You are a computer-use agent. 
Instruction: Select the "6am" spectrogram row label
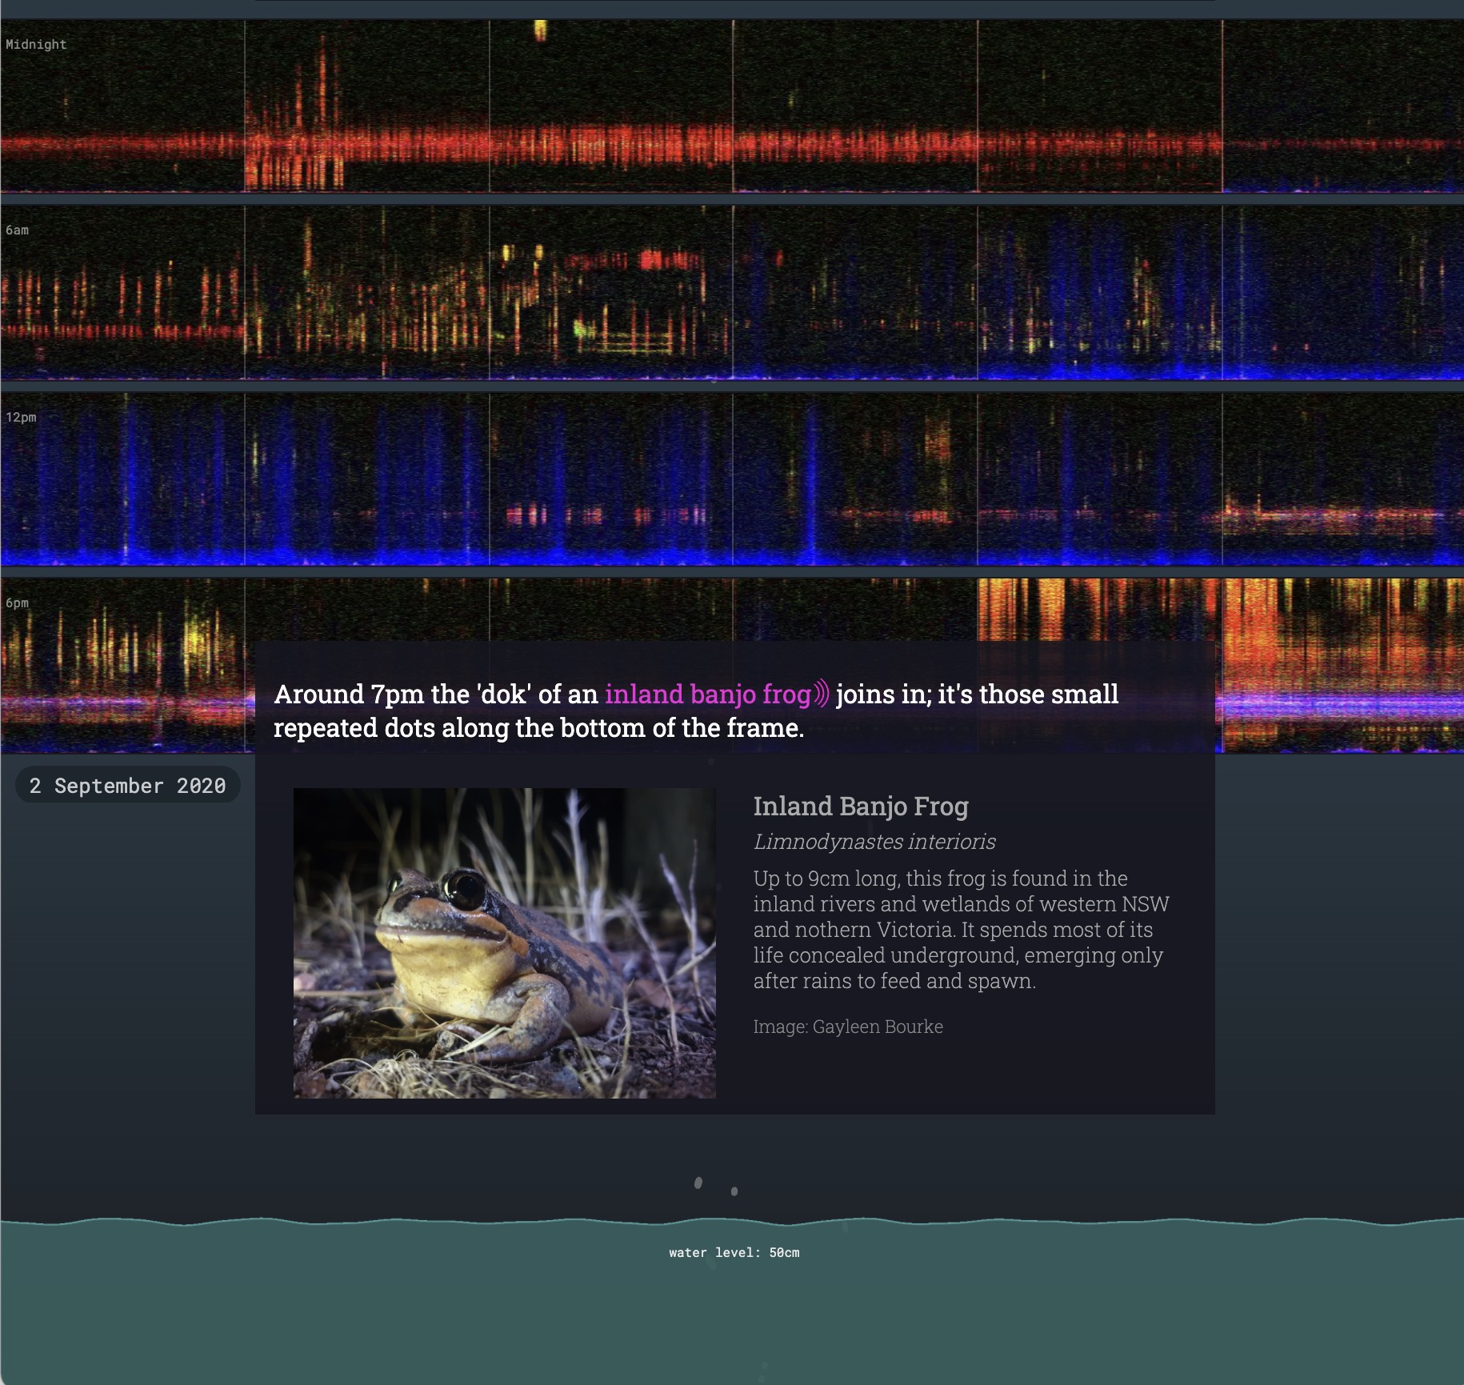click(17, 230)
